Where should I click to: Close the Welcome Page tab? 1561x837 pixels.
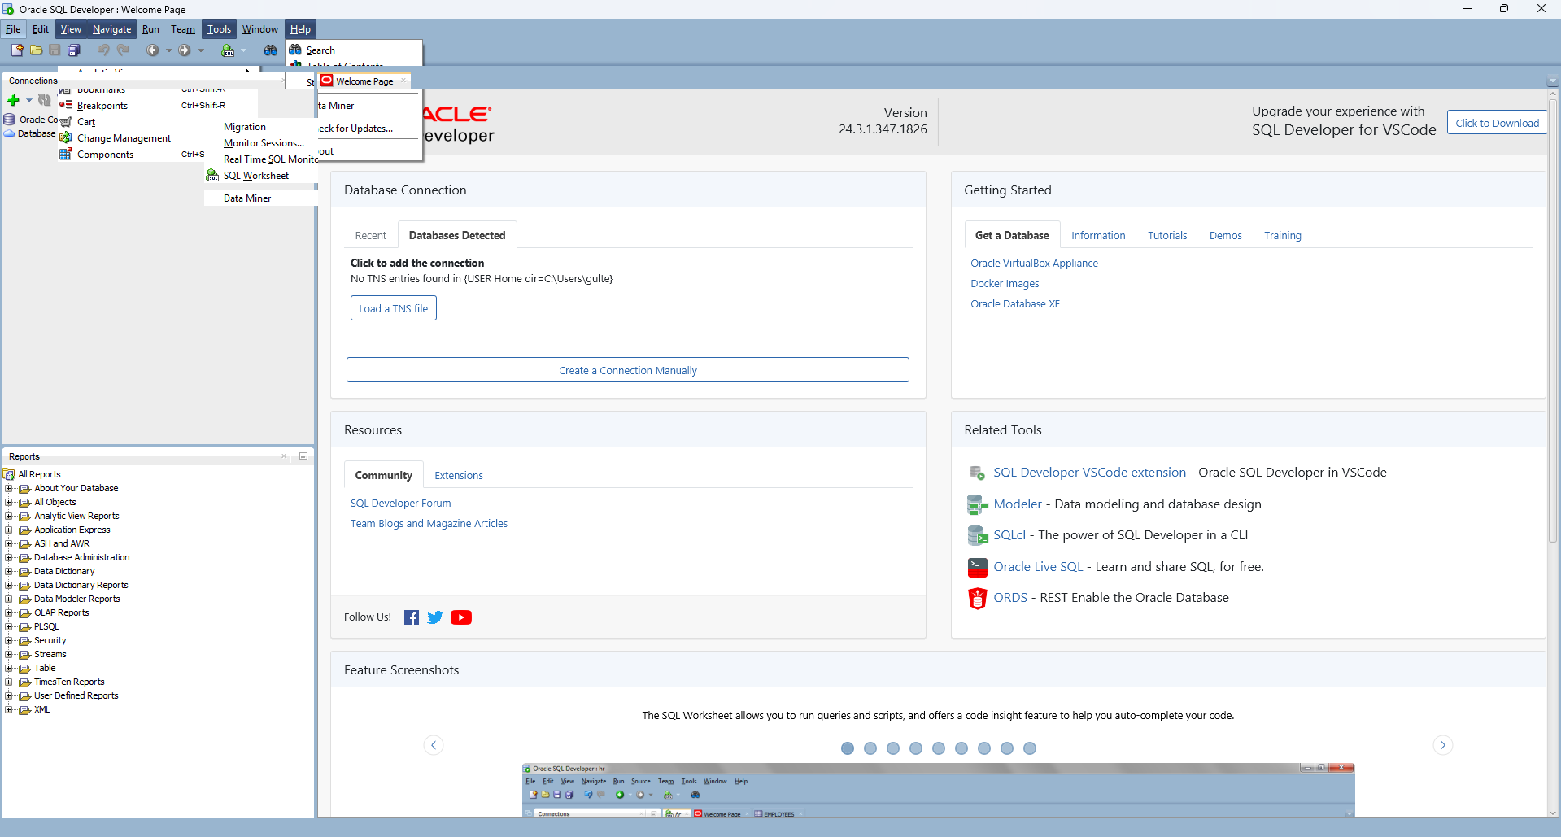click(x=403, y=81)
